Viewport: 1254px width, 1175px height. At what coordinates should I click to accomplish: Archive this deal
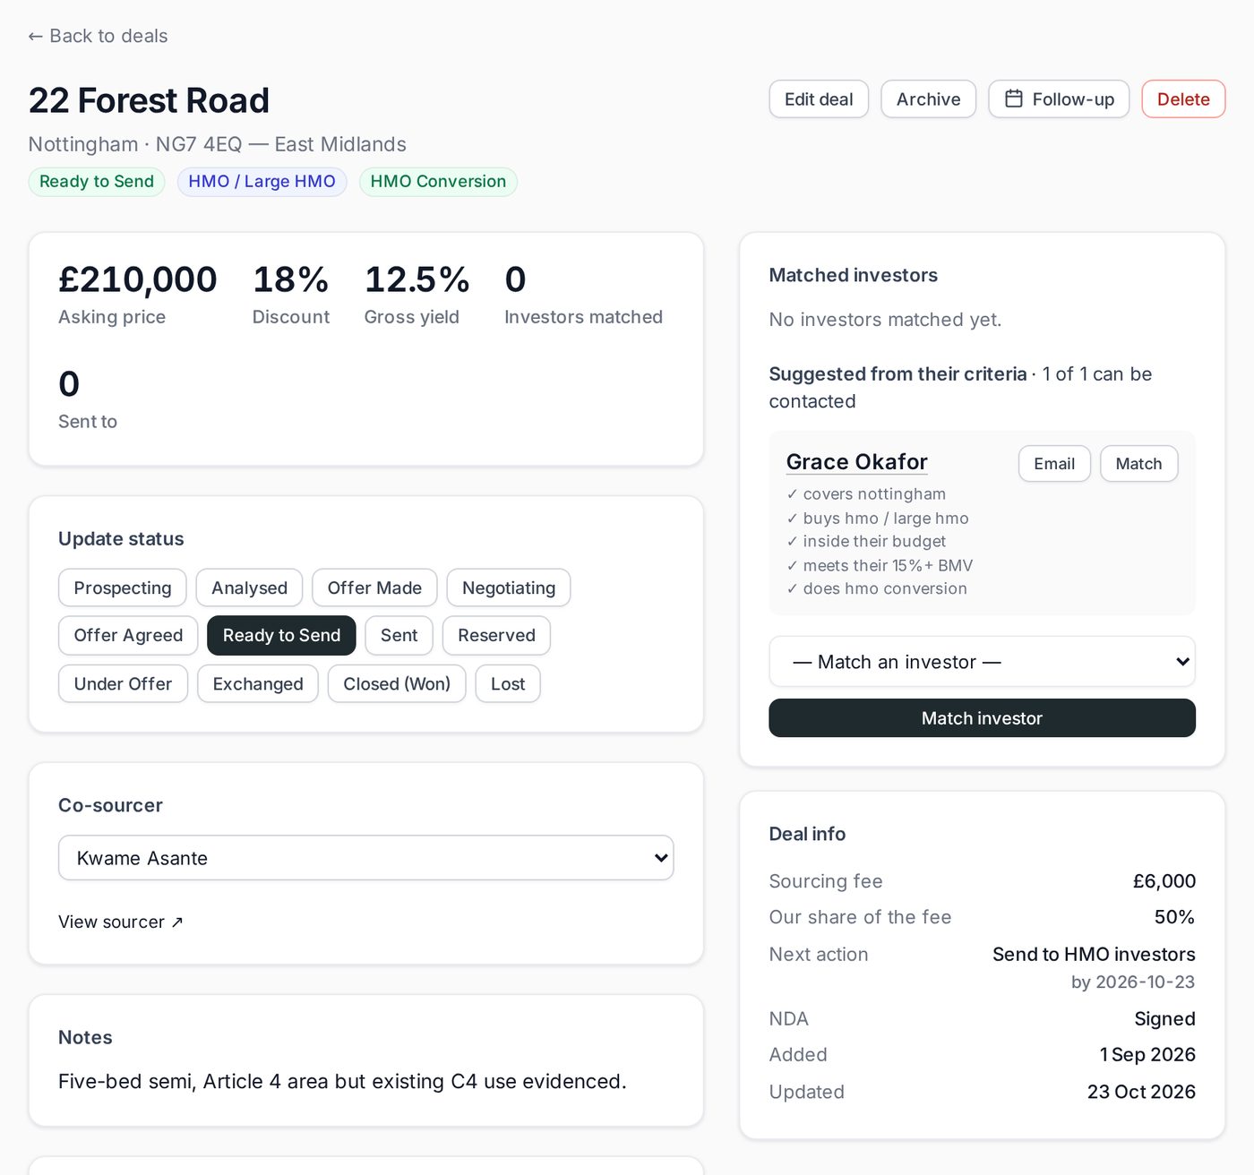tap(928, 99)
